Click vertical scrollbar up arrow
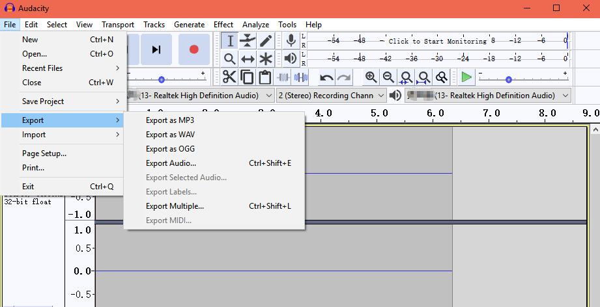This screenshot has height=307, width=600. (x=595, y=130)
